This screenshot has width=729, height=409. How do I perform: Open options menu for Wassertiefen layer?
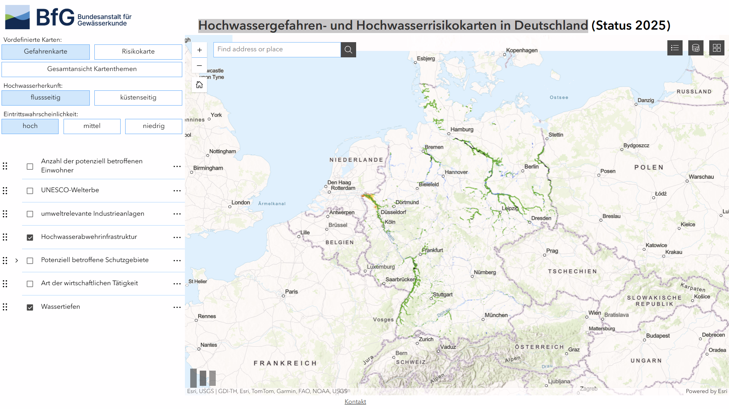pyautogui.click(x=177, y=308)
